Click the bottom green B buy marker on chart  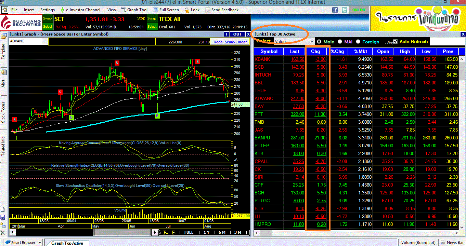157,116
